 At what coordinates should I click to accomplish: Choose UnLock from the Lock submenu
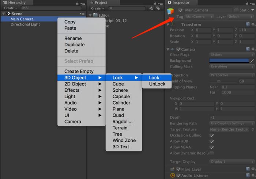[157, 84]
